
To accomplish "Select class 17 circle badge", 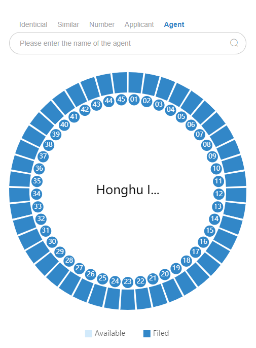I will coord(196,251).
